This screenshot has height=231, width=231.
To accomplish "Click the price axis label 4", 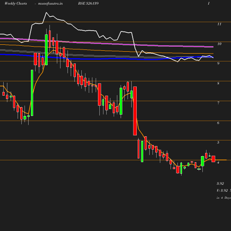I will coord(218,162).
